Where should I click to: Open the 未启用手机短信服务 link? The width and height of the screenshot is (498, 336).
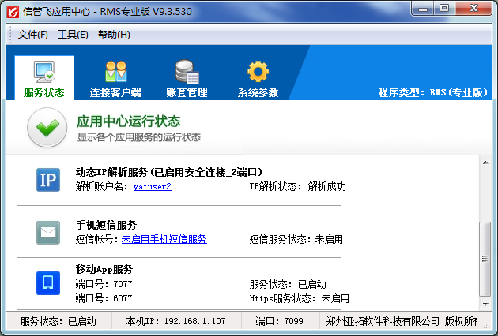[164, 239]
